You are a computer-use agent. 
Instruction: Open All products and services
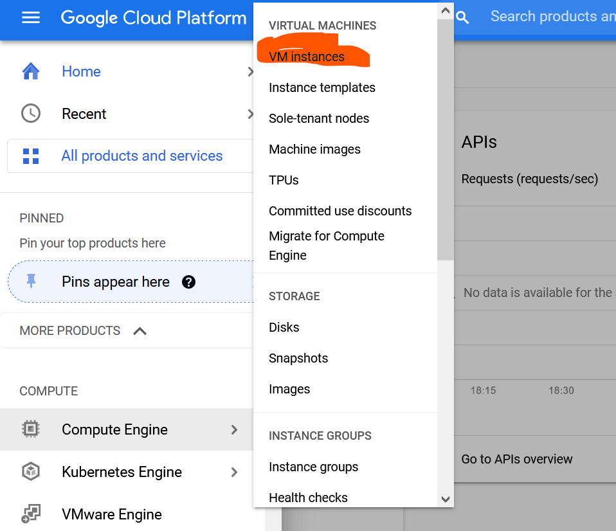(142, 156)
